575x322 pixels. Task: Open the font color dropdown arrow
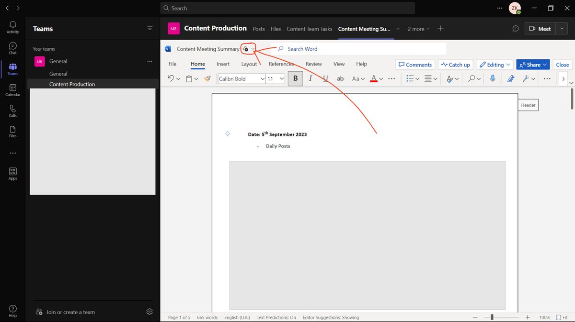pyautogui.click(x=381, y=78)
